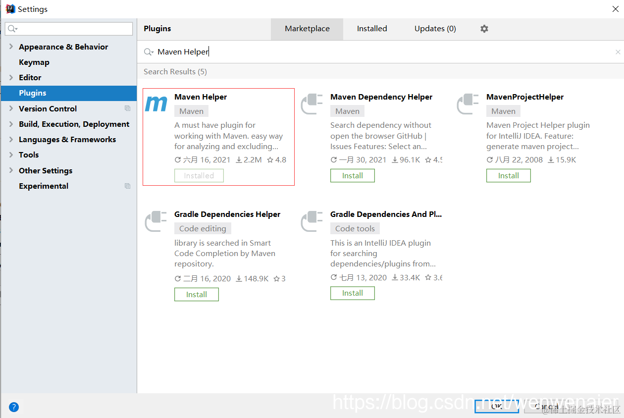This screenshot has width=624, height=418.
Task: Click the Installed button for Maven Helper
Action: [199, 175]
